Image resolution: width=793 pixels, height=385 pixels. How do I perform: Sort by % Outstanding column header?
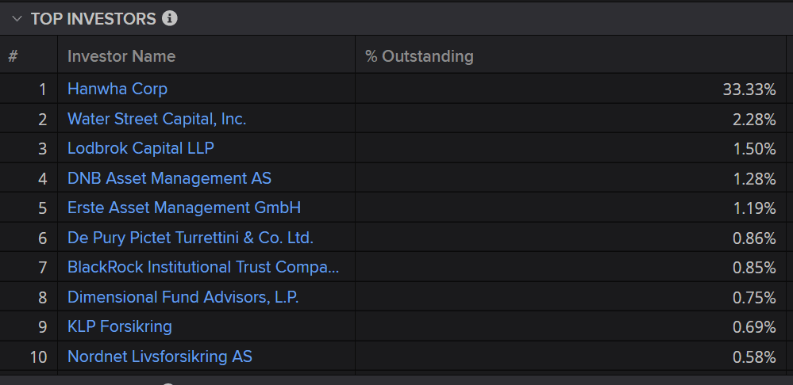(x=419, y=56)
